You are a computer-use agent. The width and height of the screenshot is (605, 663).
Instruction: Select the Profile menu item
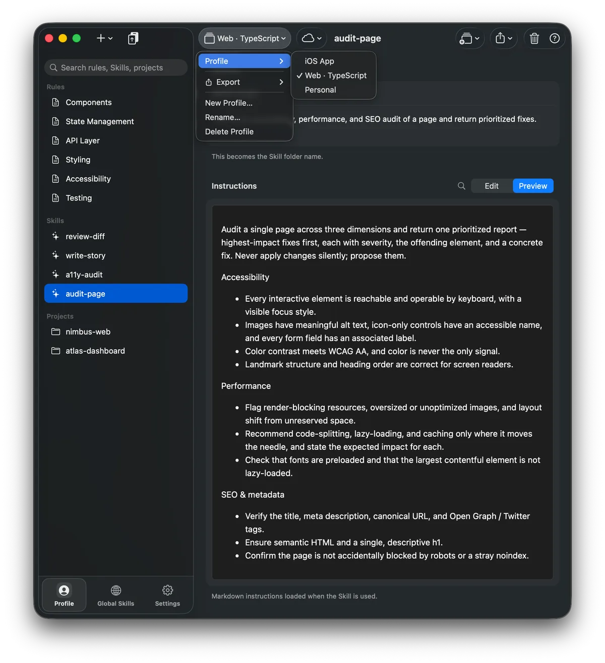[245, 61]
